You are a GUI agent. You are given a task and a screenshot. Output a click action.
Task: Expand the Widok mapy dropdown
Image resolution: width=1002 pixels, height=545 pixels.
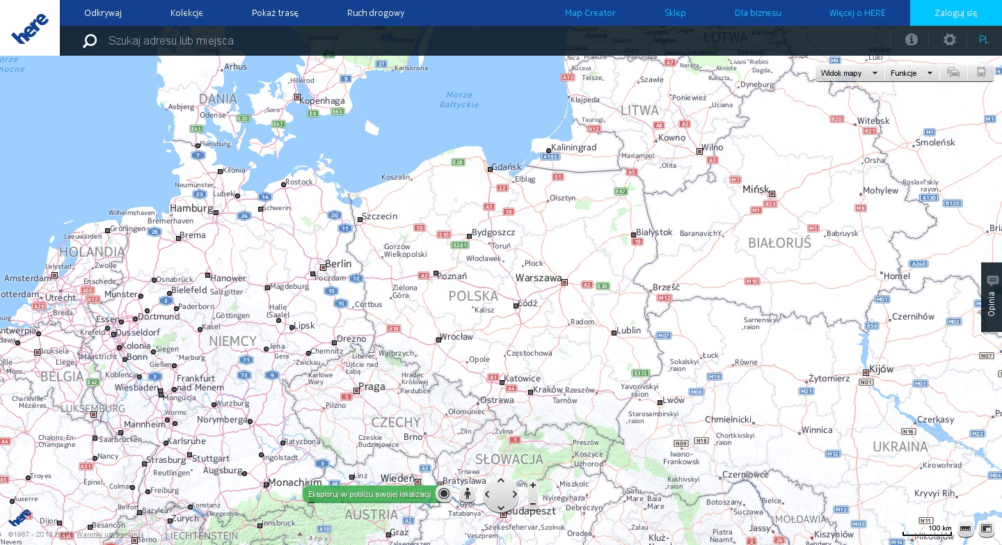pos(849,73)
